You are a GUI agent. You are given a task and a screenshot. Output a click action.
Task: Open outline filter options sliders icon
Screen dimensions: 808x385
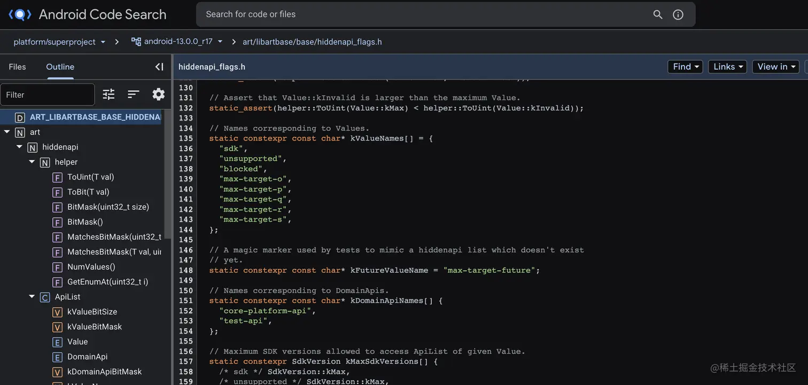point(108,95)
